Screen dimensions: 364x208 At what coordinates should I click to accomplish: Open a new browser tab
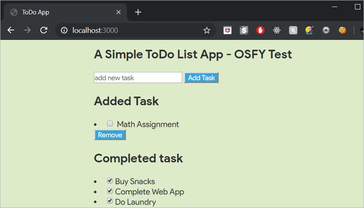(138, 12)
